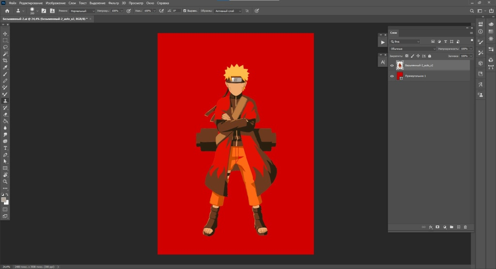The height and width of the screenshot is (269, 496).
Task: Open the Файл menu
Action: coord(13,3)
